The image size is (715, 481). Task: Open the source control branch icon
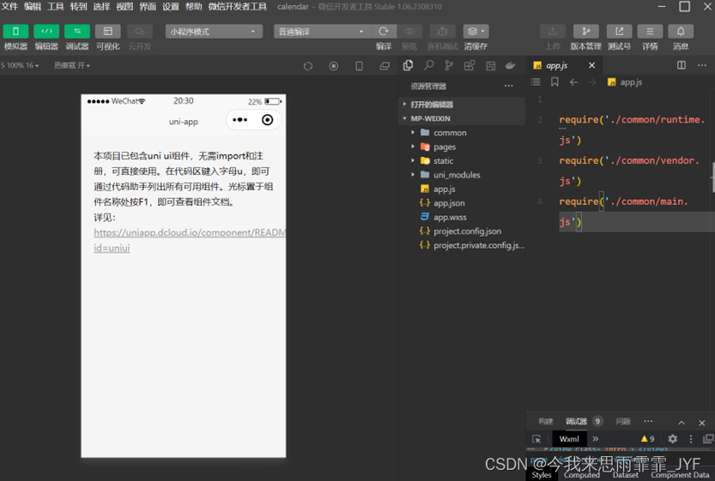(x=449, y=65)
